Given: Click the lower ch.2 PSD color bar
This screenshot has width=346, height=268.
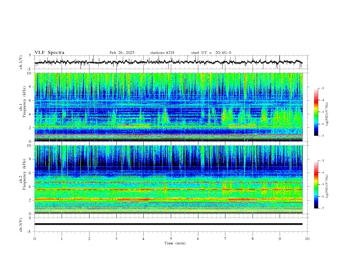Looking at the screenshot, I should coord(316,184).
